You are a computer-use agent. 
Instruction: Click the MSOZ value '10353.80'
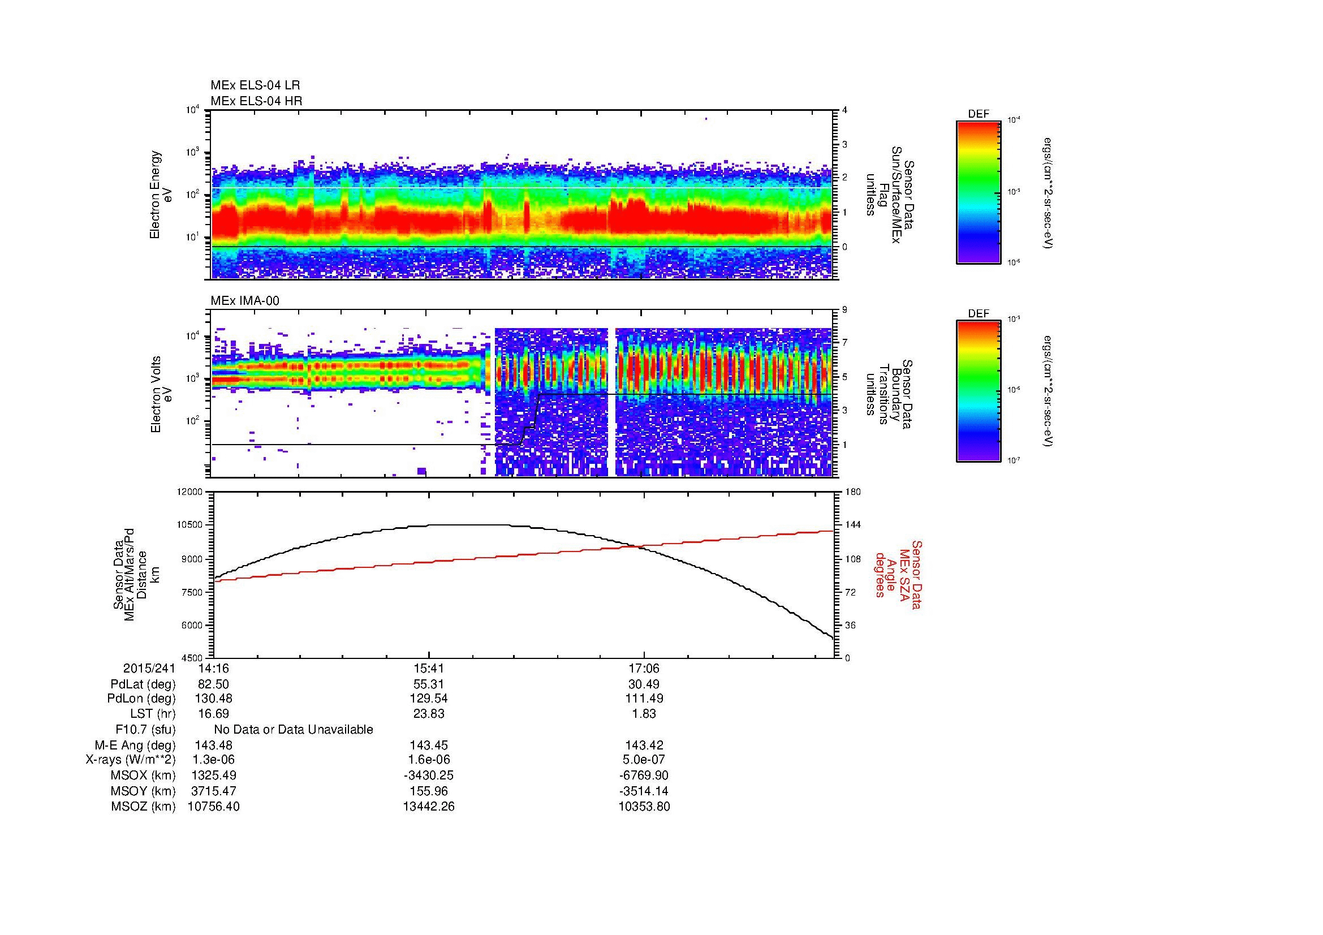coord(644,807)
